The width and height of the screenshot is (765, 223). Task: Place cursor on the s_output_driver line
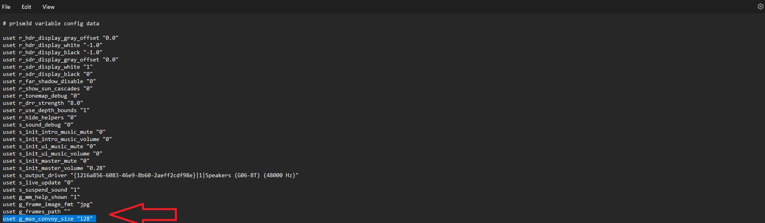[x=43, y=176]
